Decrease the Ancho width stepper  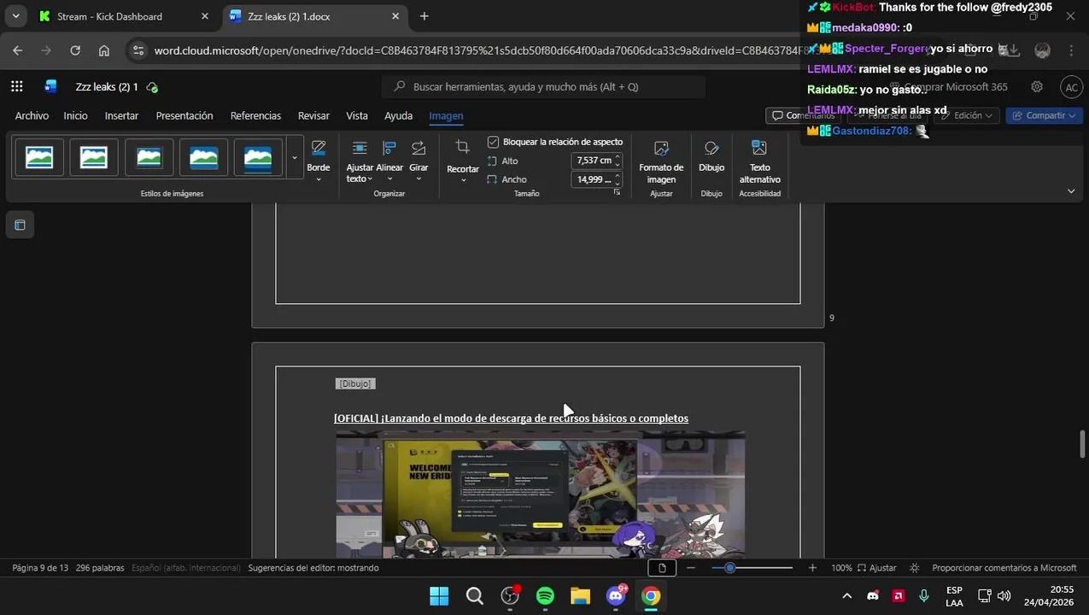tap(618, 183)
